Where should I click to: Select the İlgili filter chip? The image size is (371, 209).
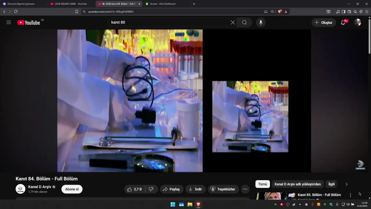point(332,184)
